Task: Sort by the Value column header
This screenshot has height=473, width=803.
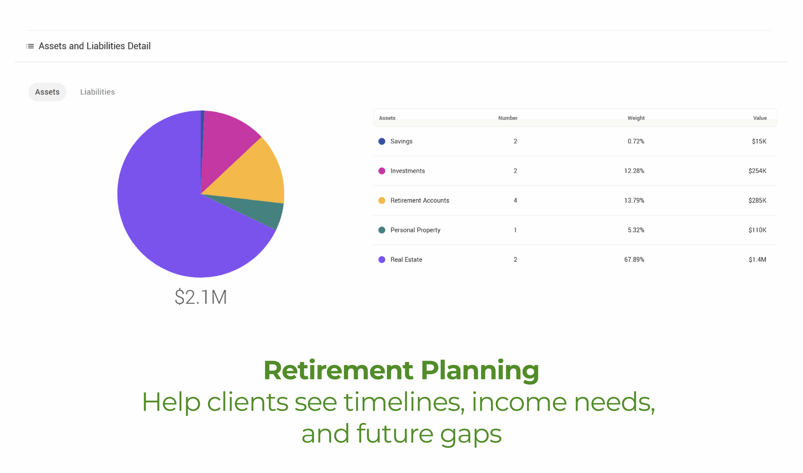Action: pos(760,118)
